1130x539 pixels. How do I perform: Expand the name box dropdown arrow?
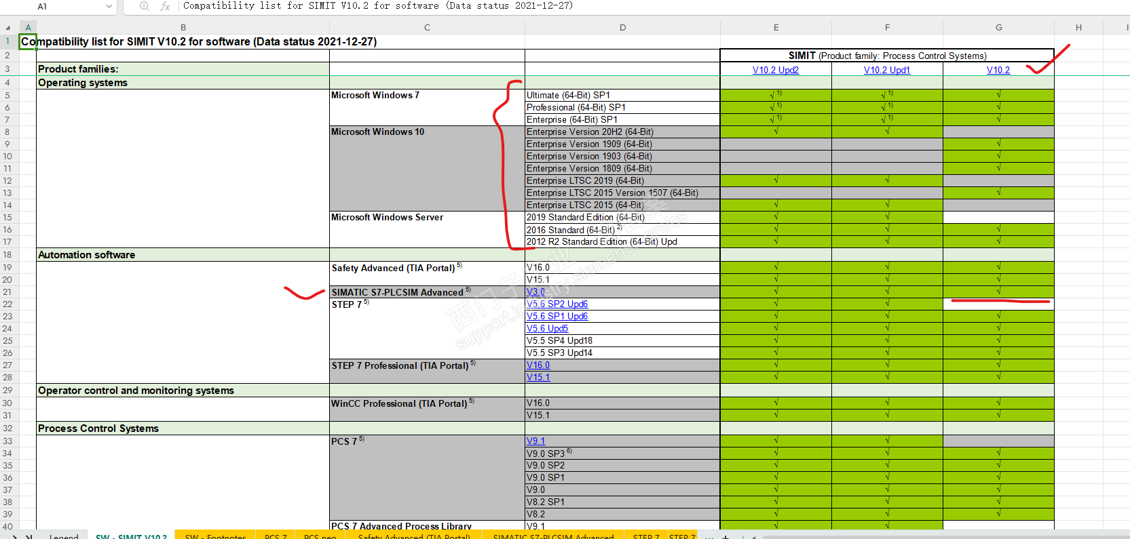pos(109,6)
